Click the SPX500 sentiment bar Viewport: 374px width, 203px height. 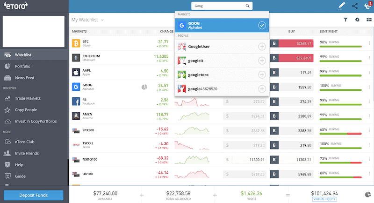pyautogui.click(x=340, y=134)
